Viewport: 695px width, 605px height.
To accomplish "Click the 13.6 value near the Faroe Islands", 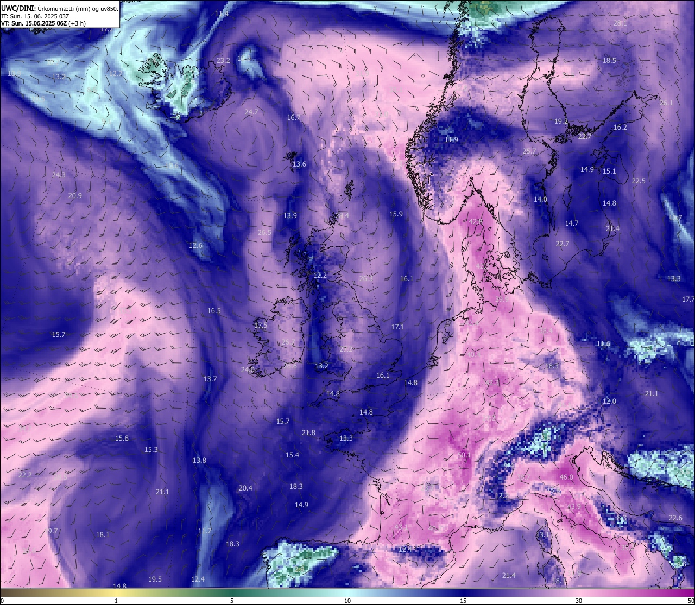I will [x=299, y=164].
